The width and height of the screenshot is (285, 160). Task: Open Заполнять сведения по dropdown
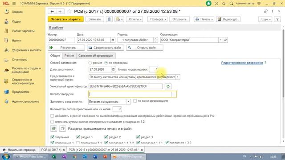click(128, 102)
